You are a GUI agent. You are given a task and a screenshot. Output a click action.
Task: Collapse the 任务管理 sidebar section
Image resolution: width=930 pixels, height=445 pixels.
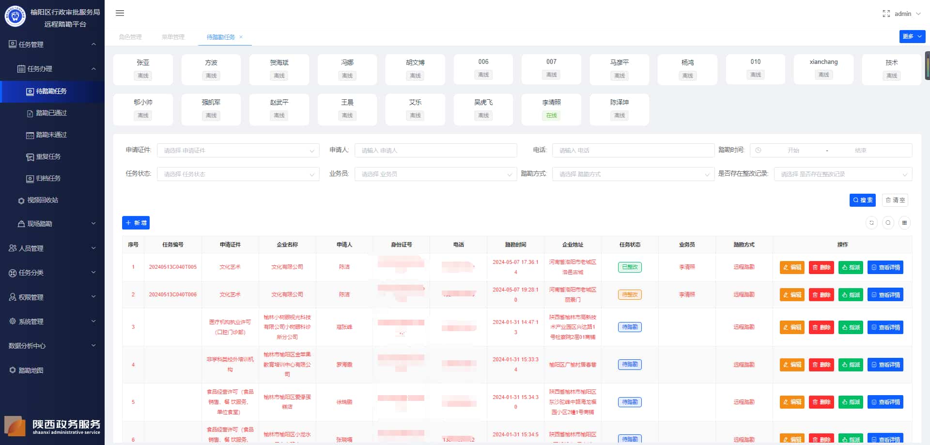point(52,44)
